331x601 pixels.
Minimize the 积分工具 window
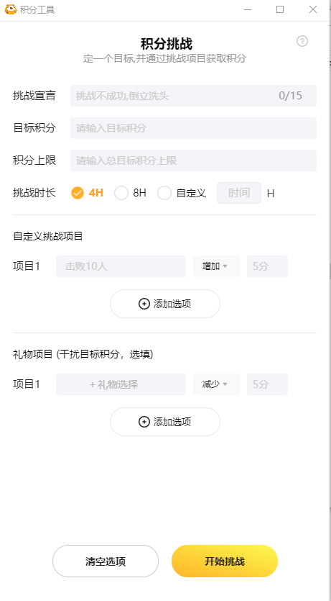[248, 9]
